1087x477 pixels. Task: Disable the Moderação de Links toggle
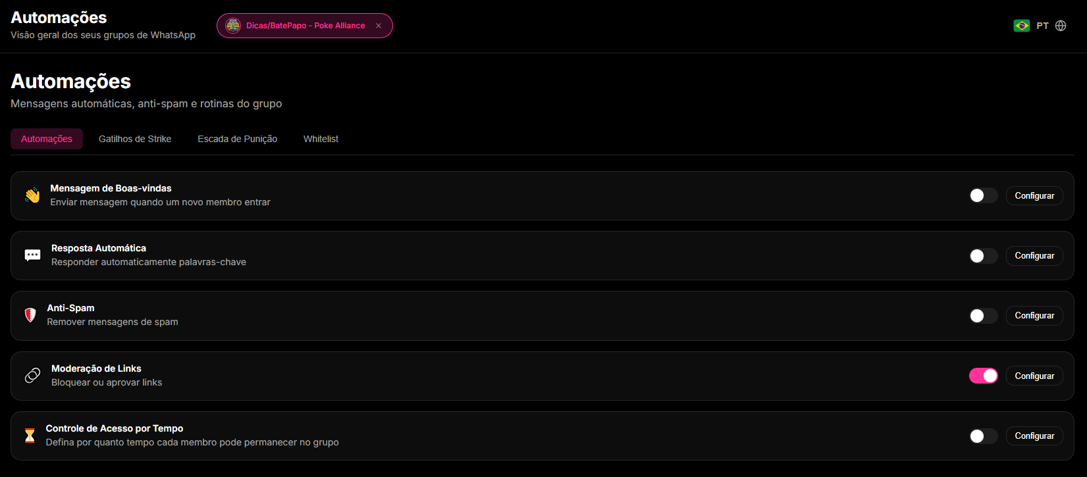click(x=984, y=376)
